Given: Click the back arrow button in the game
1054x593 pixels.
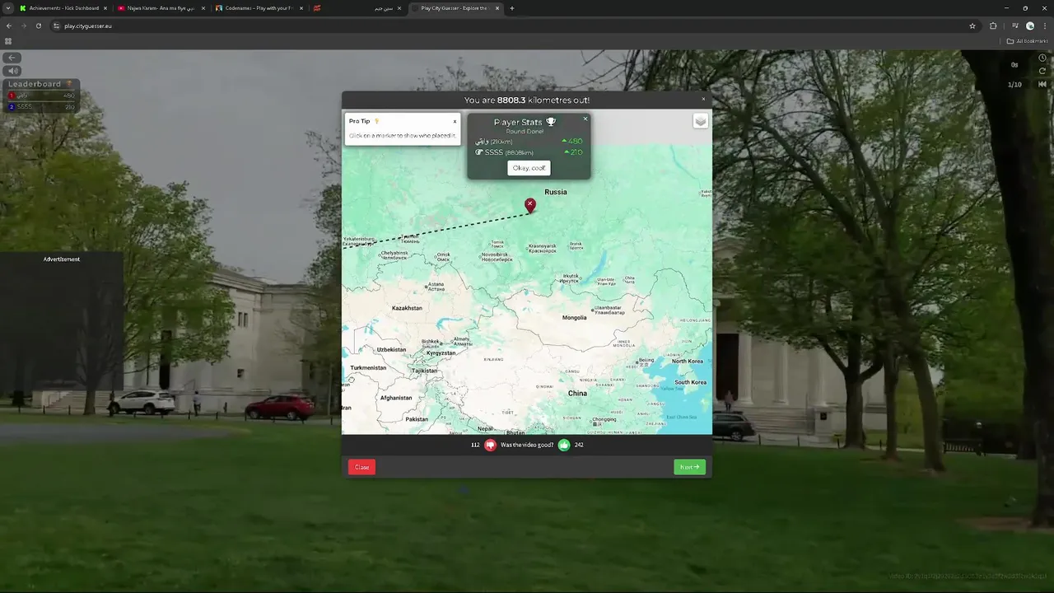Looking at the screenshot, I should point(12,58).
